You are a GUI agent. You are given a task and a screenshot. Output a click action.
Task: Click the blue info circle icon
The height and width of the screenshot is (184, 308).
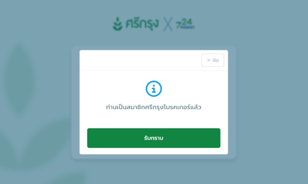pos(154,89)
